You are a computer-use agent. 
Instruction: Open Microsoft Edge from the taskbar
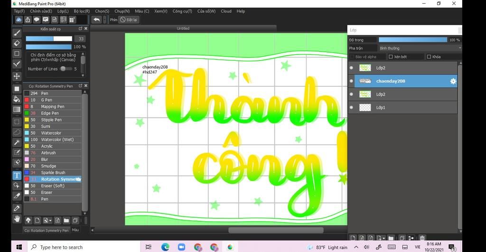pyautogui.click(x=165, y=247)
